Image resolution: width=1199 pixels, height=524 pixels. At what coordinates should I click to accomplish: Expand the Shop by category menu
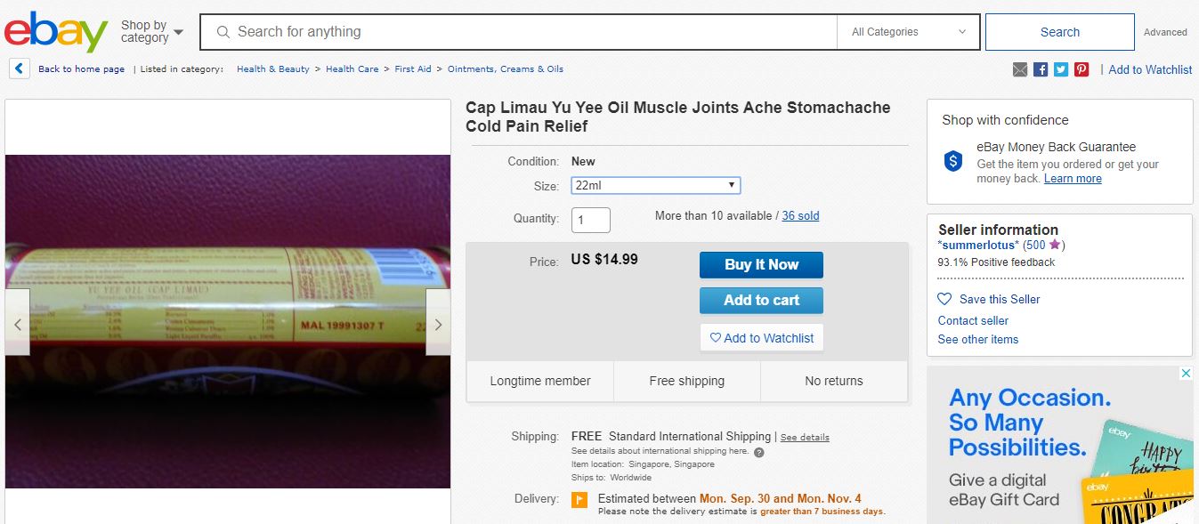[x=152, y=32]
